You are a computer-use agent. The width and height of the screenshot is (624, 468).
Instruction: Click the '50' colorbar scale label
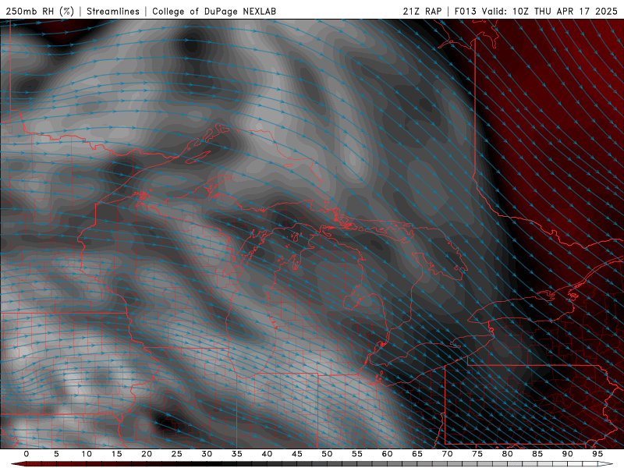327,454
